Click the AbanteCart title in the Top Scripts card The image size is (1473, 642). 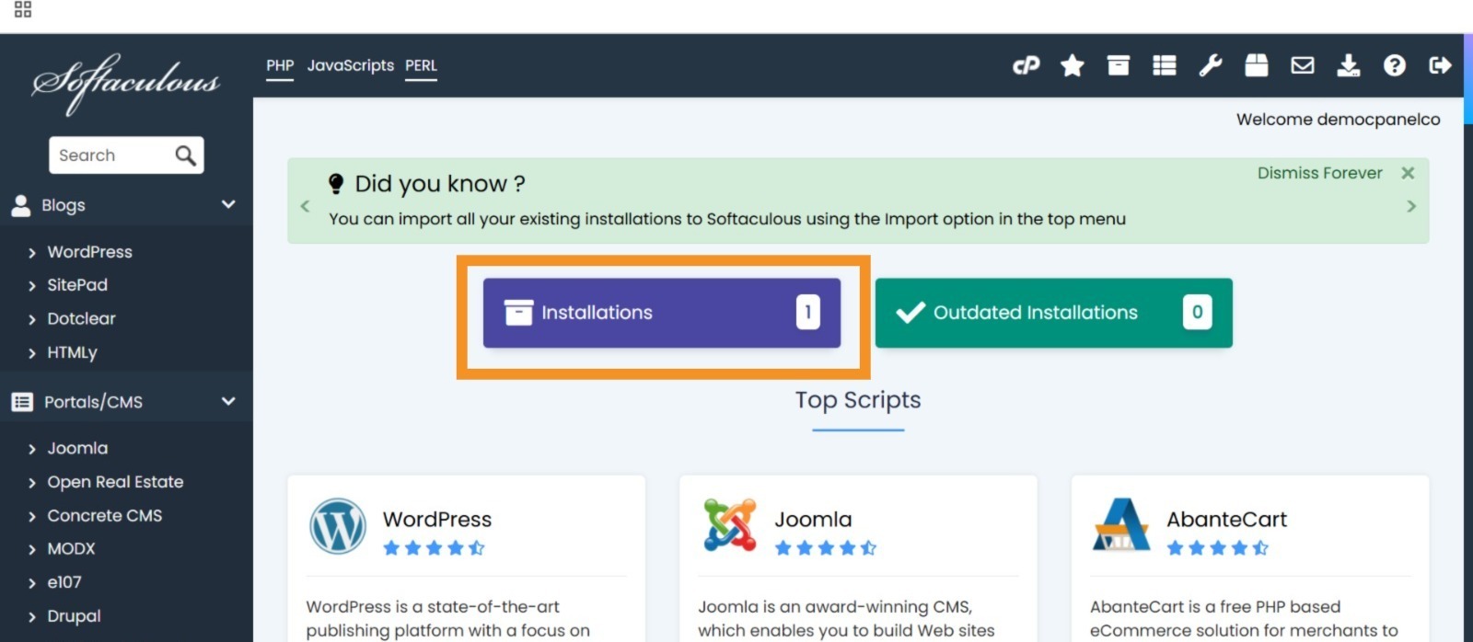(1226, 520)
